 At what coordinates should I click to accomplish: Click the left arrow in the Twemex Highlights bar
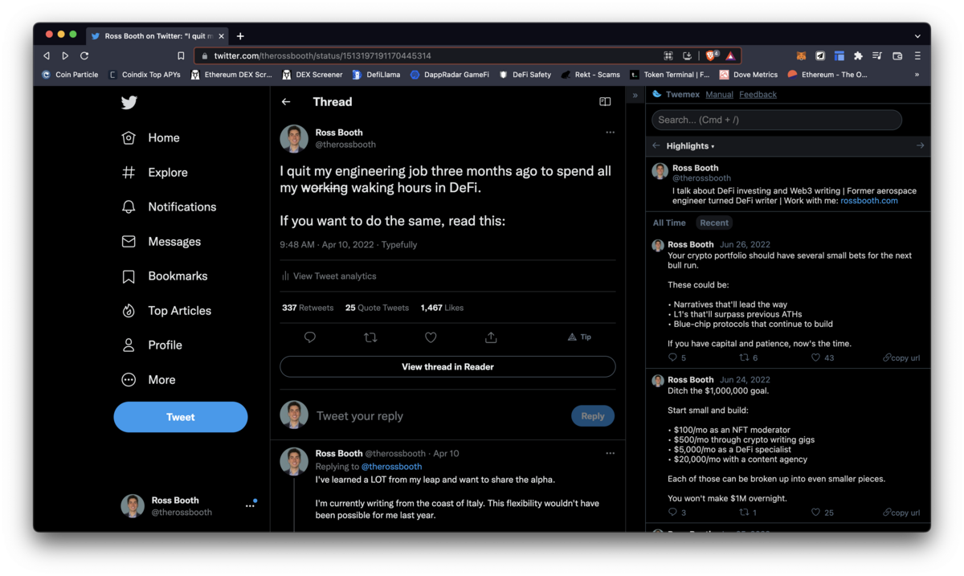[x=656, y=146]
